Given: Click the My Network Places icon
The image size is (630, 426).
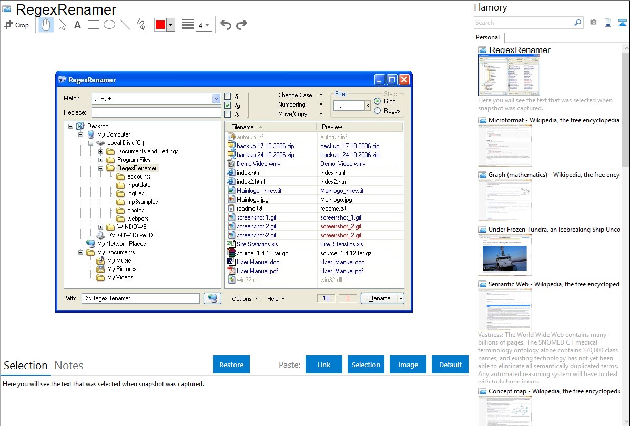Looking at the screenshot, I should tap(91, 244).
